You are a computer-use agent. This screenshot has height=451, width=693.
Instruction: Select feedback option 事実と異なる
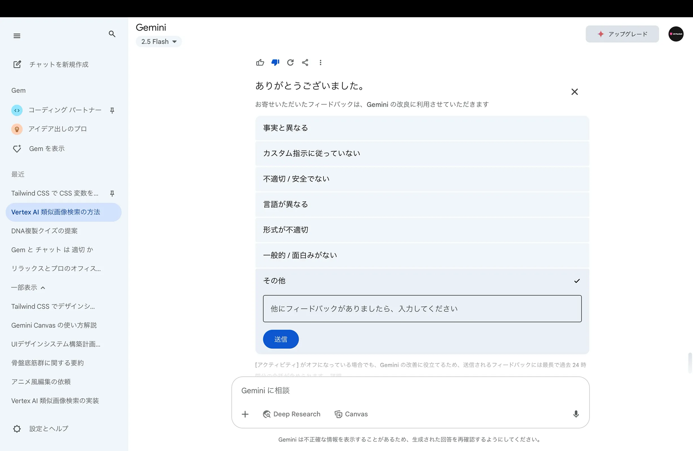pos(422,128)
